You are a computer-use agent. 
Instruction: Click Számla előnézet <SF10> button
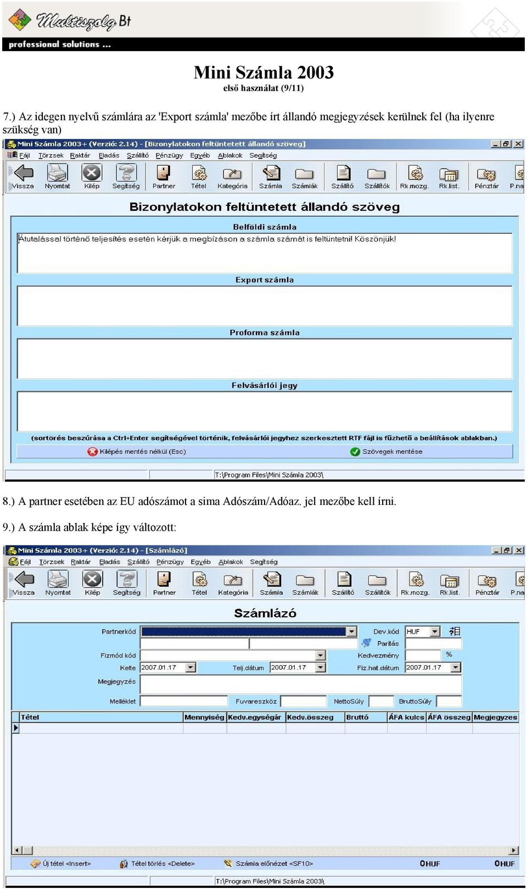coord(268,863)
